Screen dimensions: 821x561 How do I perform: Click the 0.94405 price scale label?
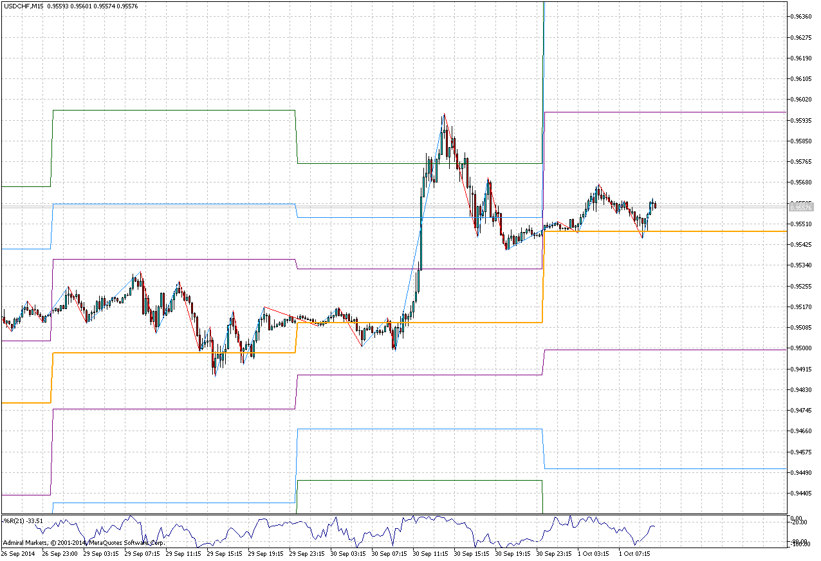click(x=802, y=494)
